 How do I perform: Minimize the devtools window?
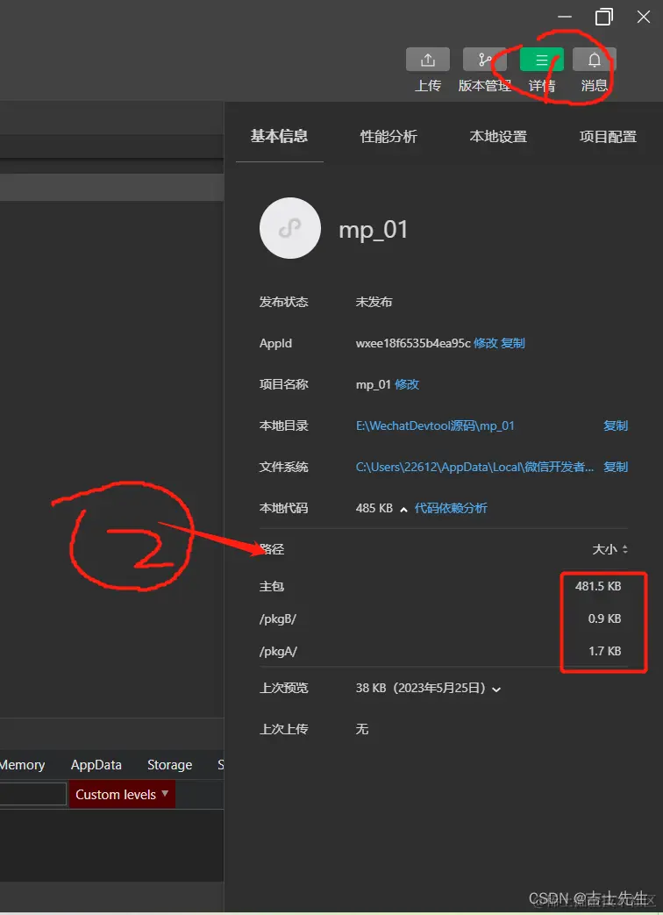click(565, 17)
